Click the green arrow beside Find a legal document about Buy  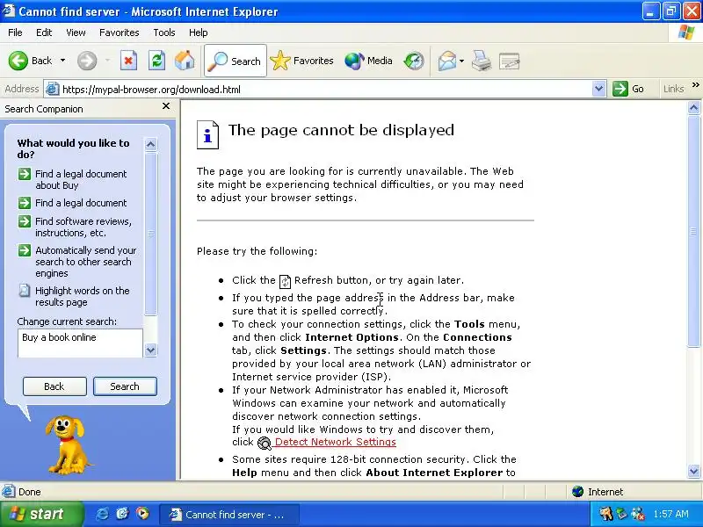click(25, 173)
